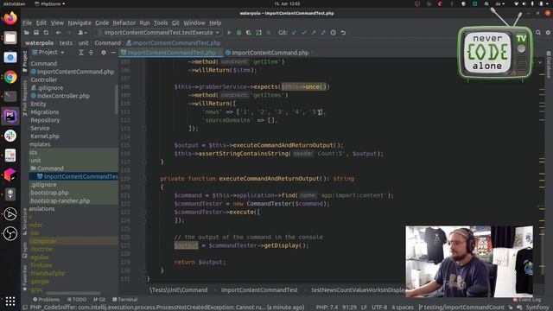
Task: Click the waterpolo breadcrumb
Action: click(x=40, y=43)
